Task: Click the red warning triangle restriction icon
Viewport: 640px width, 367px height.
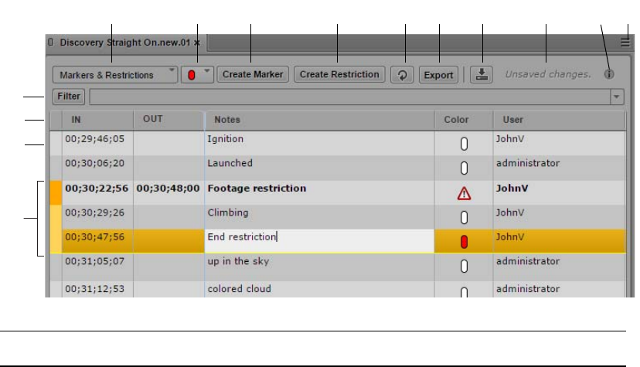Action: coord(464,193)
